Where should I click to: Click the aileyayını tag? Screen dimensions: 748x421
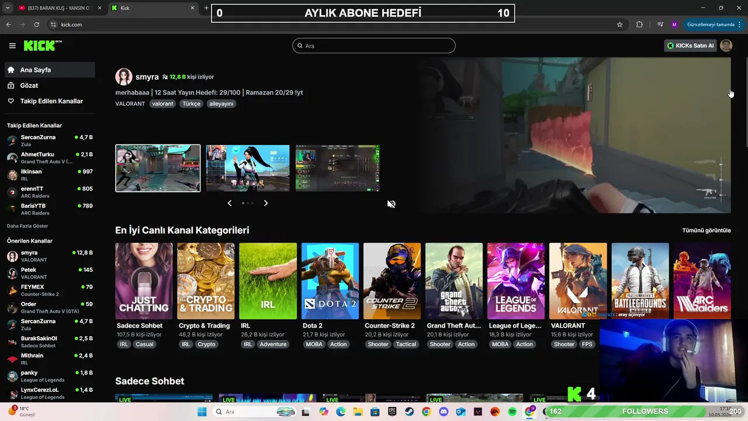pyautogui.click(x=221, y=103)
